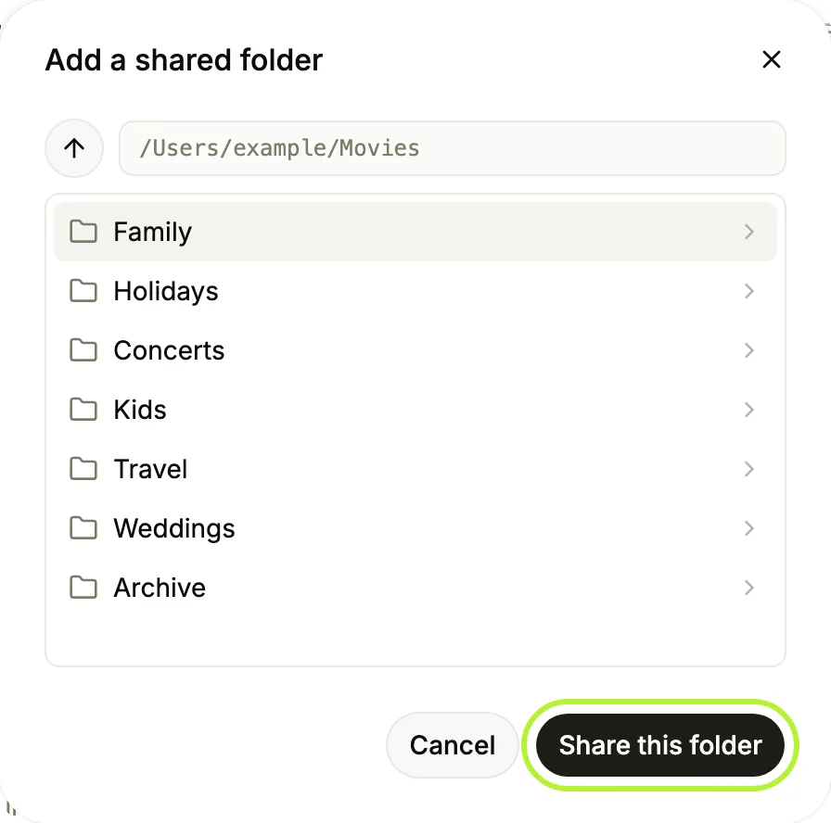831x823 pixels.
Task: Click the Family folder icon
Action: [x=83, y=232]
